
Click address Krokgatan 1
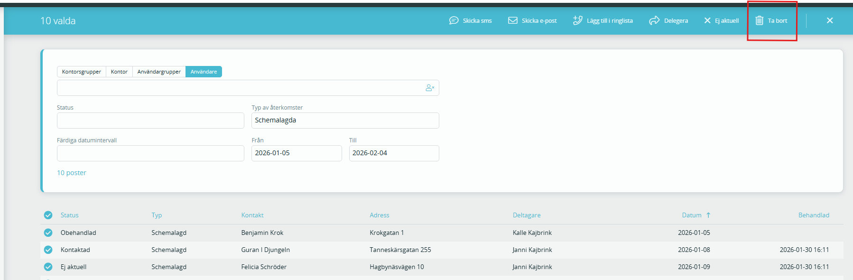[387, 233]
